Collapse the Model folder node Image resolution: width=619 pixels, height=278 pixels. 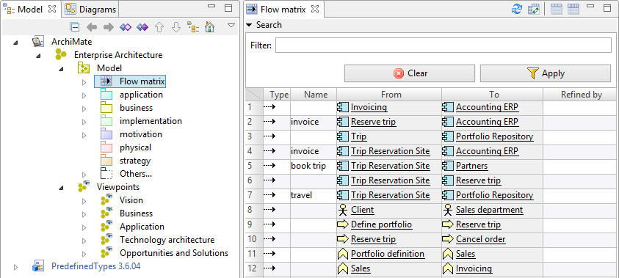click(61, 69)
